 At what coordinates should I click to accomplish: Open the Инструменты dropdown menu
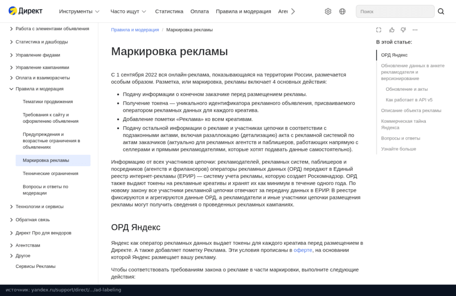click(79, 11)
